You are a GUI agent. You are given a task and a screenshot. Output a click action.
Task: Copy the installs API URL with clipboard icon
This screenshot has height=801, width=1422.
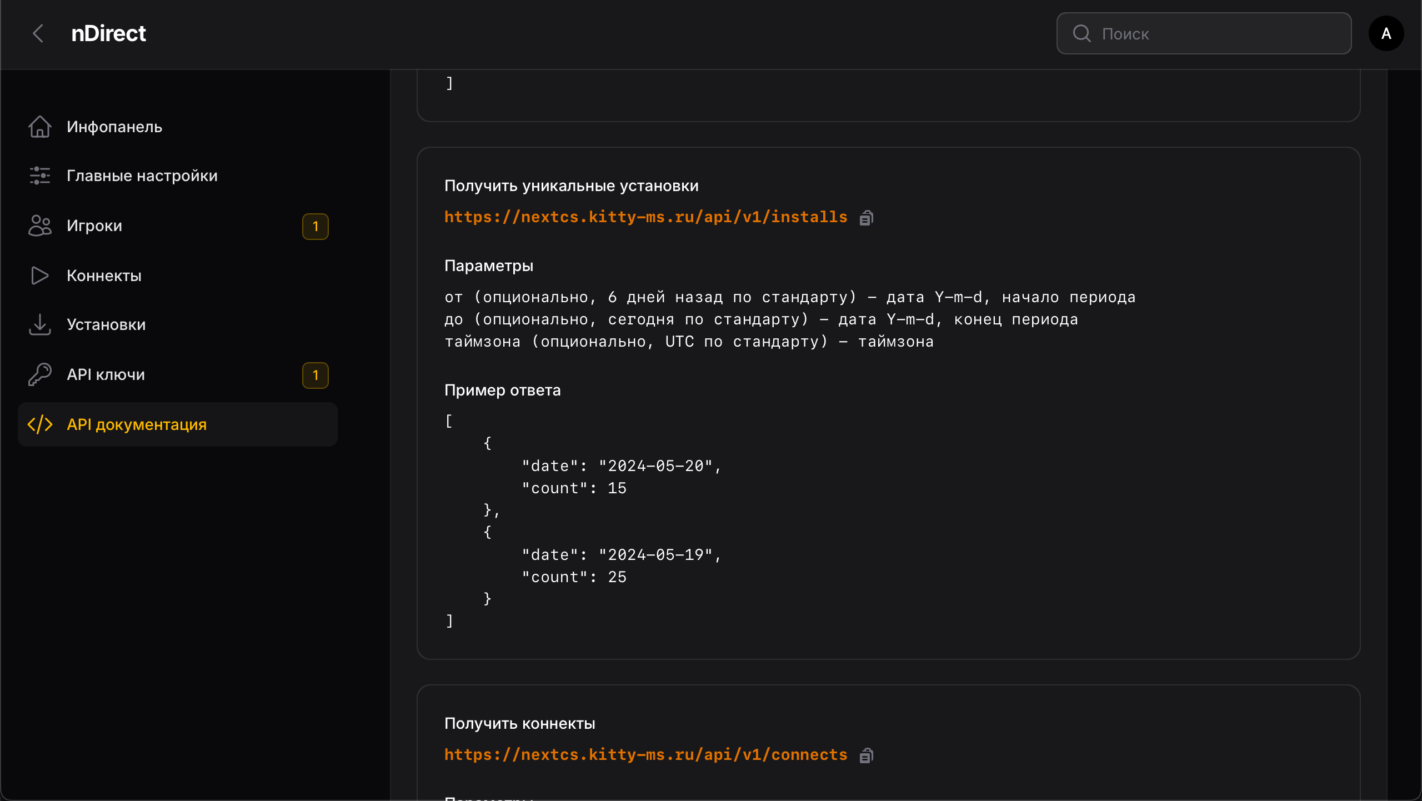pyautogui.click(x=867, y=218)
